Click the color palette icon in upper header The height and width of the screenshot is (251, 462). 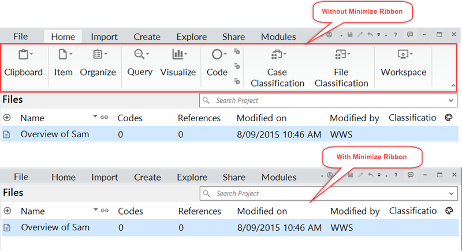(x=449, y=118)
